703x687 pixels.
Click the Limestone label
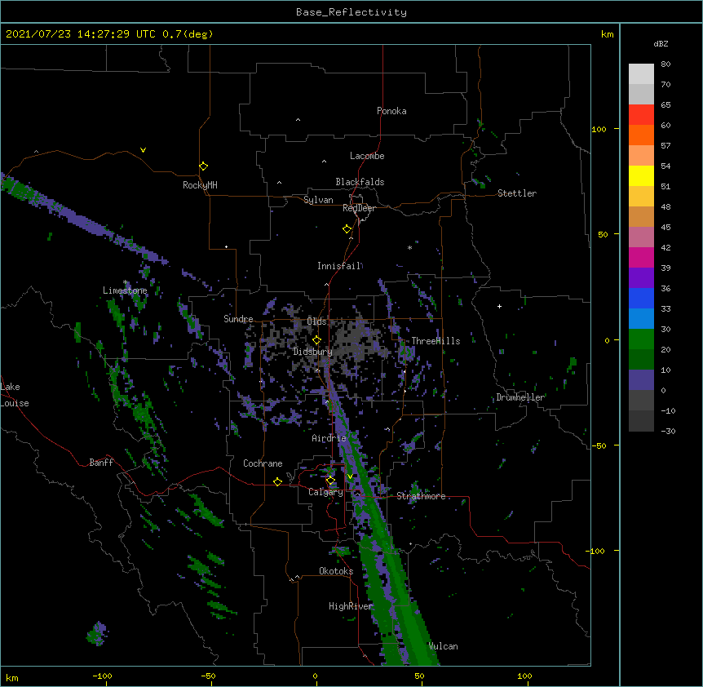[125, 290]
